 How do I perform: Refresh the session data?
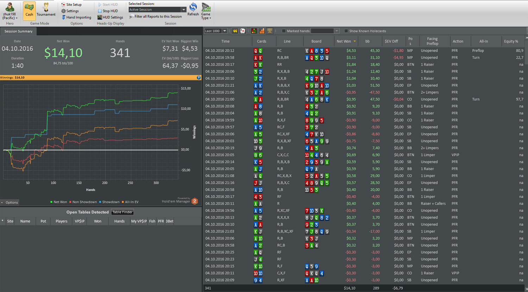(193, 10)
